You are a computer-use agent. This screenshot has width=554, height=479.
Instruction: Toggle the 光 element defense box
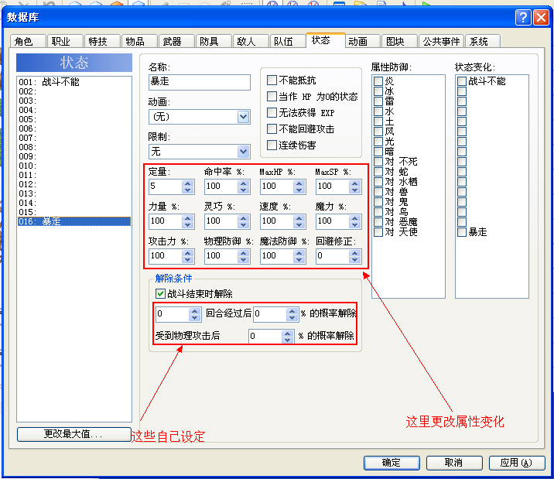[378, 142]
